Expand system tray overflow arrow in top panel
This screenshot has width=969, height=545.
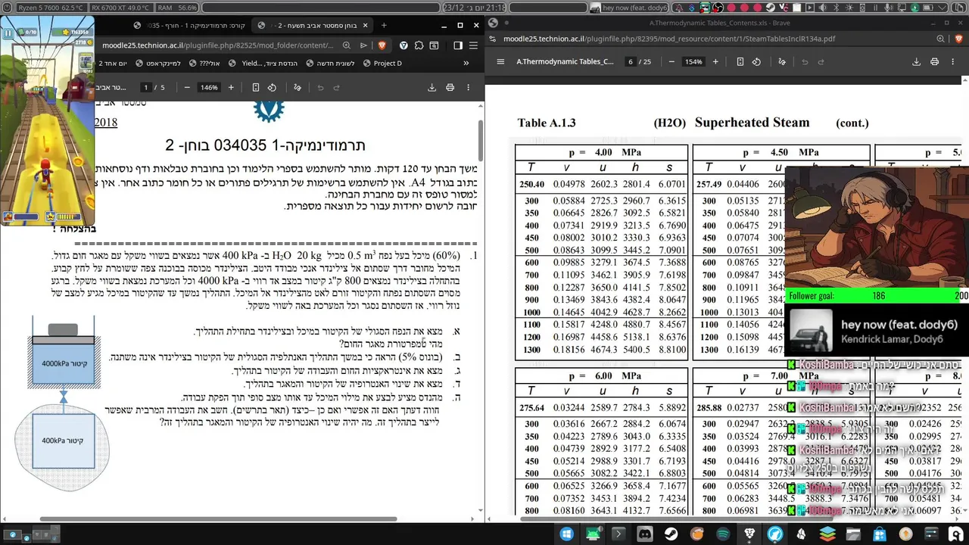click(943, 8)
